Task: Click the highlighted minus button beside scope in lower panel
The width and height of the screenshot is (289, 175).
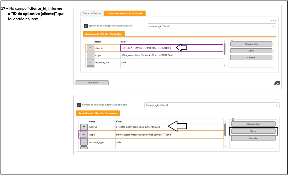Action: coord(83,134)
